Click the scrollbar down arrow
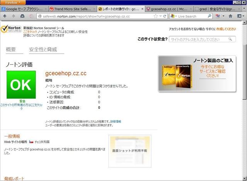Screen dimensions: 247x181 tap(244, 179)
